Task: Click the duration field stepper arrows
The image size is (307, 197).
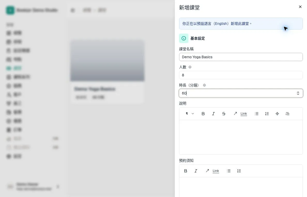Action: click(298, 93)
